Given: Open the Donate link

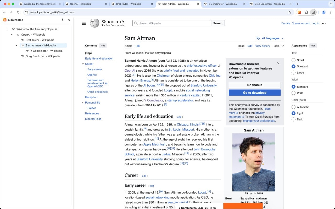Looking at the screenshot, I should [x=286, y=23].
